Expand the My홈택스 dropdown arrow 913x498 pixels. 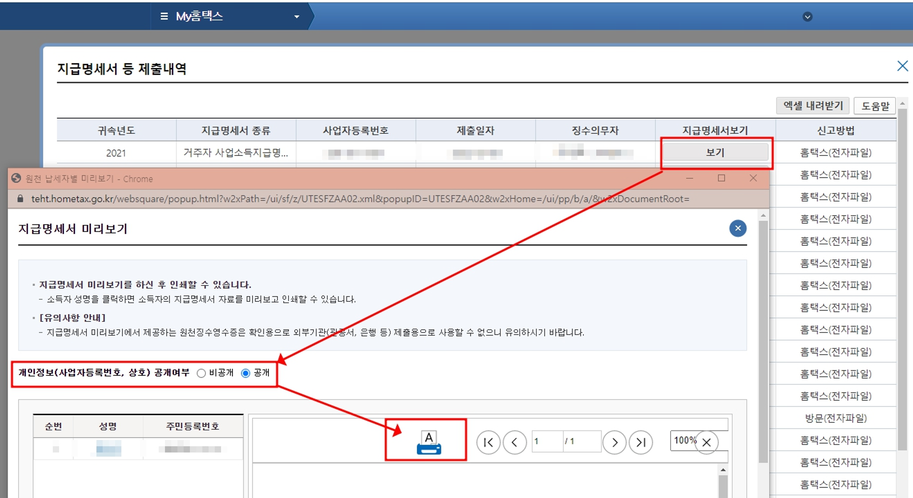click(297, 17)
